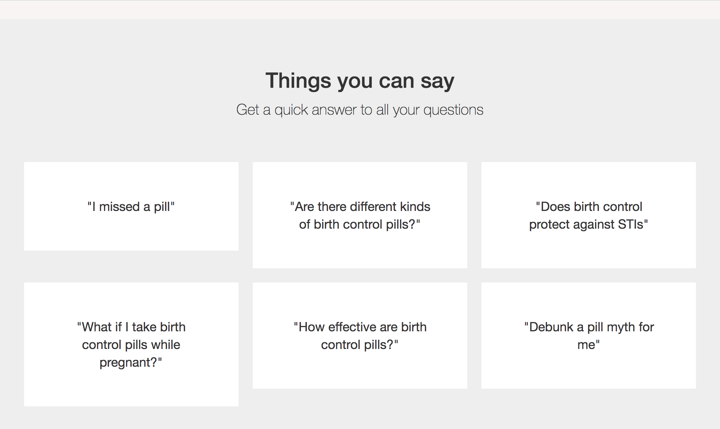Click the word "me" on the Debunk card
Viewport: 720px width, 429px height.
(586, 345)
